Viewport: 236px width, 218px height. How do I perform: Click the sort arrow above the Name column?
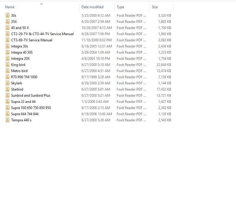point(42,4)
